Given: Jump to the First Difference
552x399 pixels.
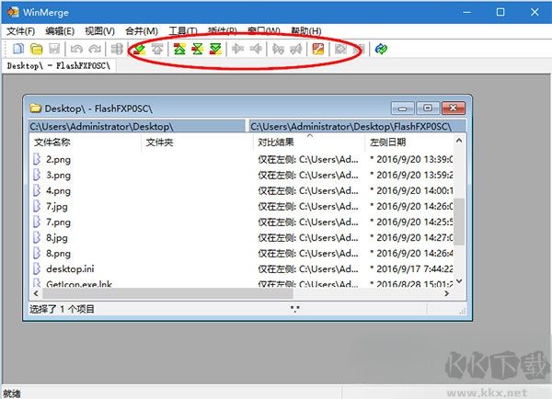Looking at the screenshot, I should coord(179,49).
